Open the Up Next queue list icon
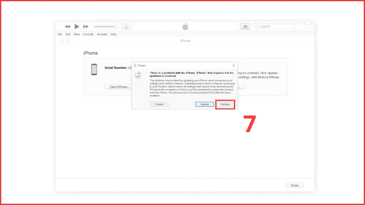 [245, 26]
